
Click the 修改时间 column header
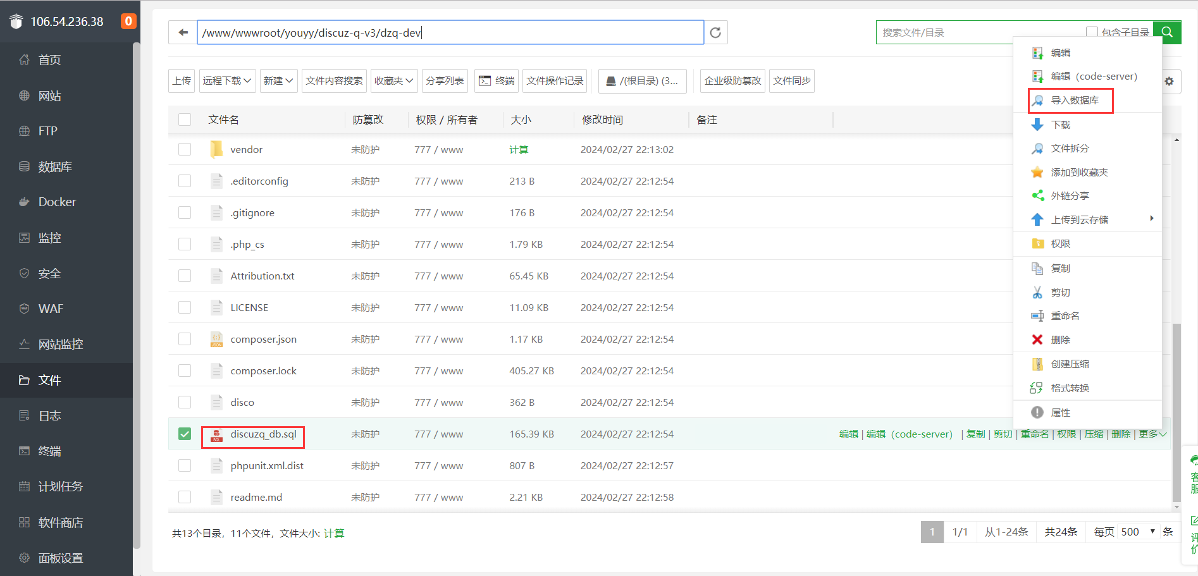[602, 119]
